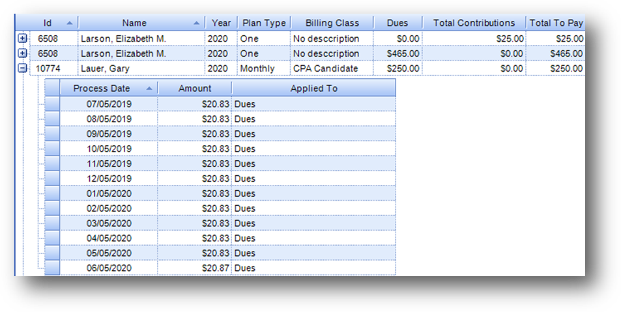Click the process date 06/05/2020

point(109,268)
